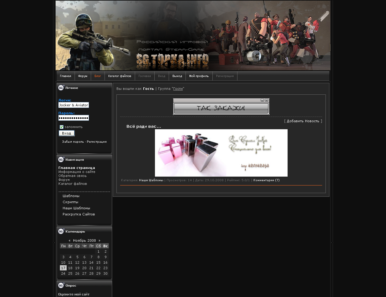
Task: Click the Вход login button
Action: [67, 133]
